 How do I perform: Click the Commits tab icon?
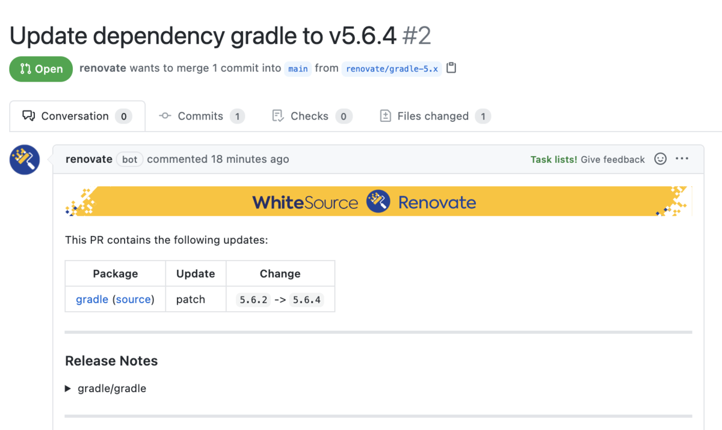pos(165,116)
